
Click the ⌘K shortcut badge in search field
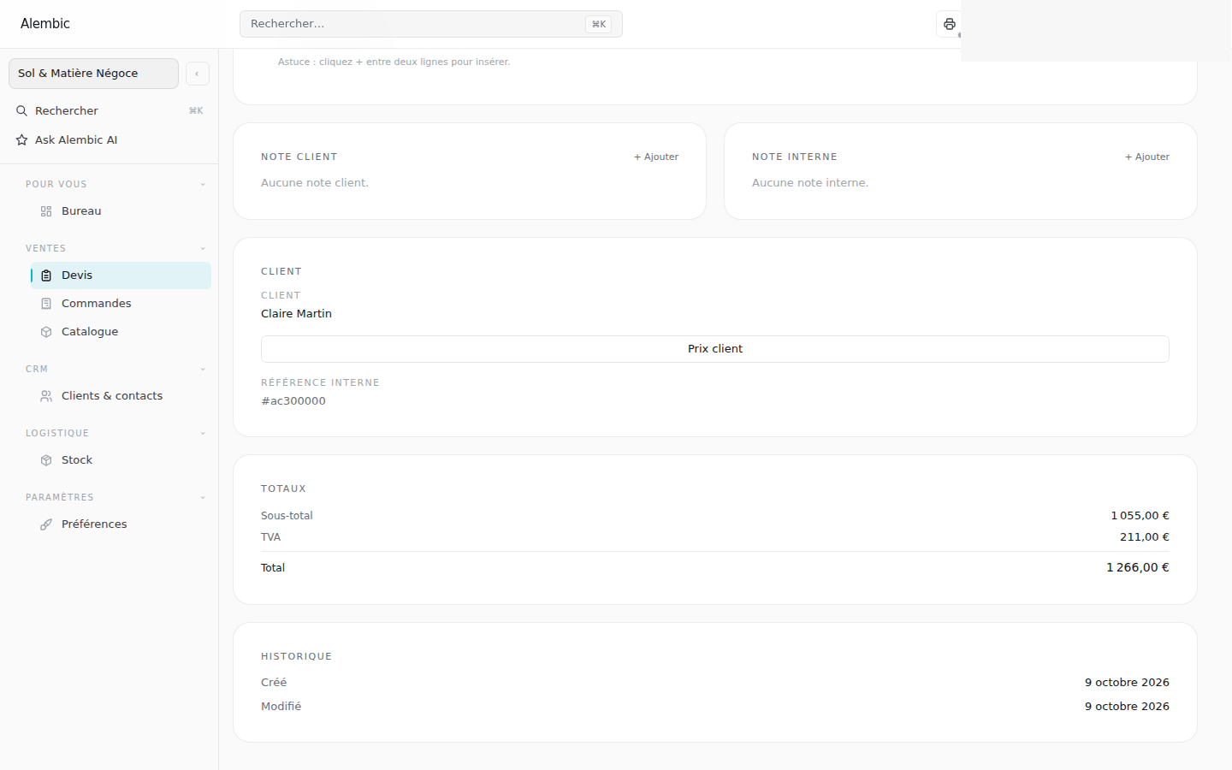tap(599, 24)
